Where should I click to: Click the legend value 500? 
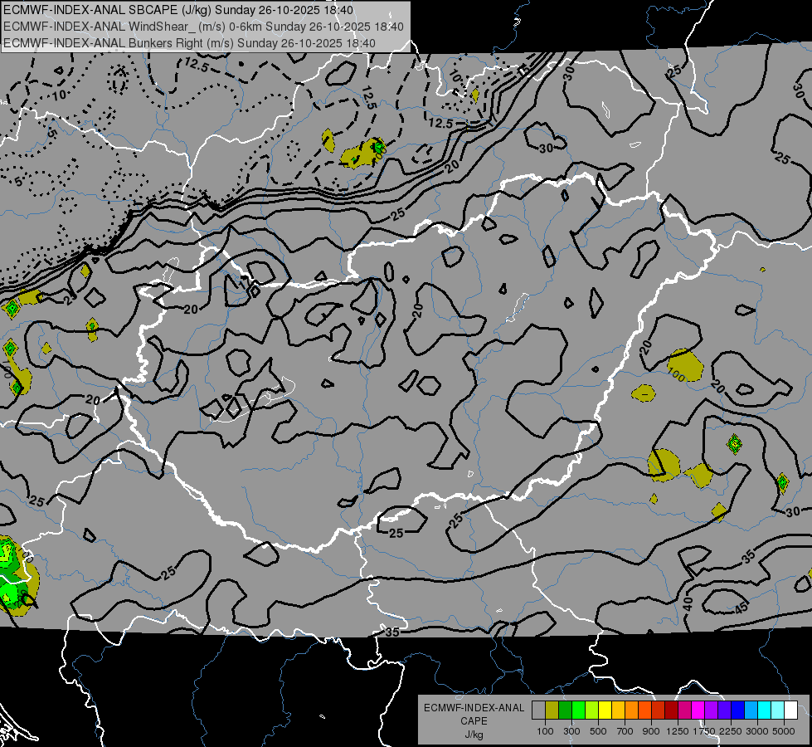coord(598,731)
